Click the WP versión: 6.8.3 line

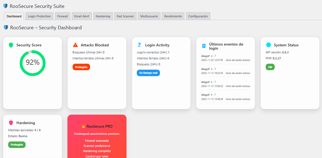[x=277, y=52]
